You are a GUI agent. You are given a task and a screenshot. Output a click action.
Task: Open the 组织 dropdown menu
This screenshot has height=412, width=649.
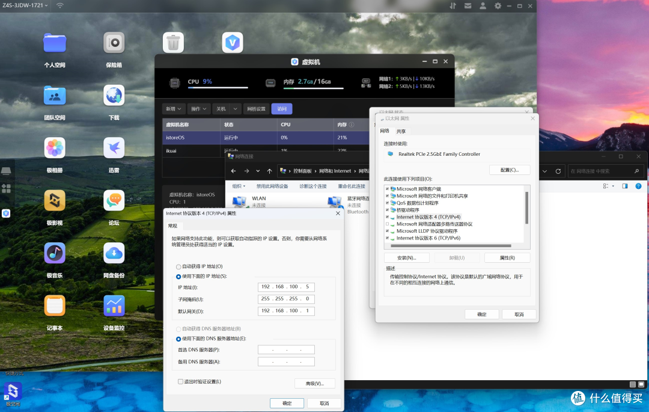coord(239,186)
